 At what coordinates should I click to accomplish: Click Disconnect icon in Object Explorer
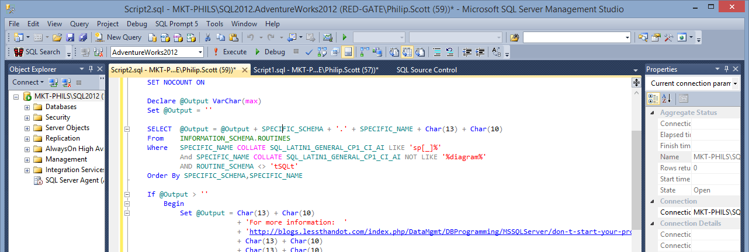(66, 82)
